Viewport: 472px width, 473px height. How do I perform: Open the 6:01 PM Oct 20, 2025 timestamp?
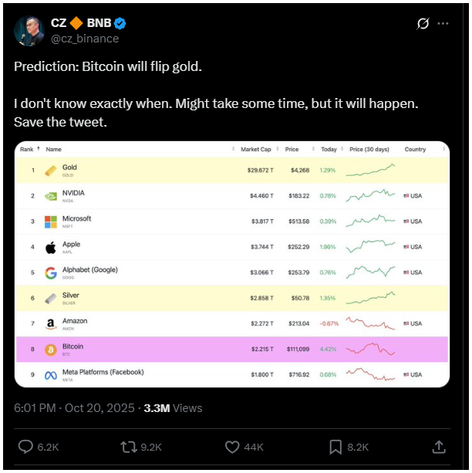[74, 407]
